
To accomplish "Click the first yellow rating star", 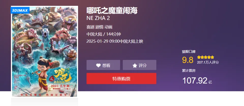I will point(199,57).
